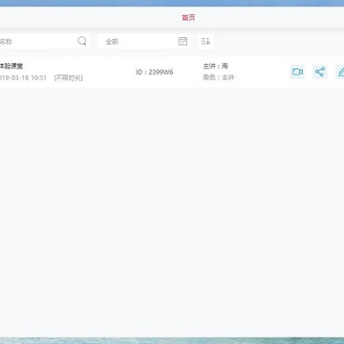Share the classroom with share icon

pyautogui.click(x=320, y=72)
